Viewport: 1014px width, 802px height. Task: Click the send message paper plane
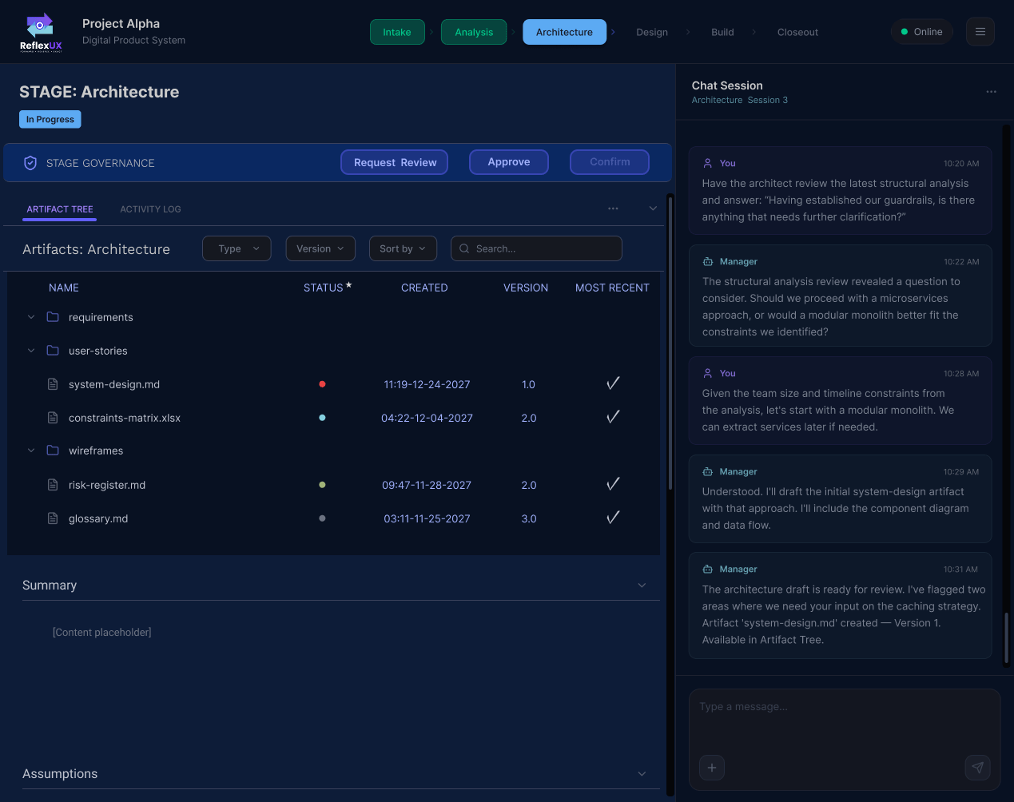click(977, 768)
